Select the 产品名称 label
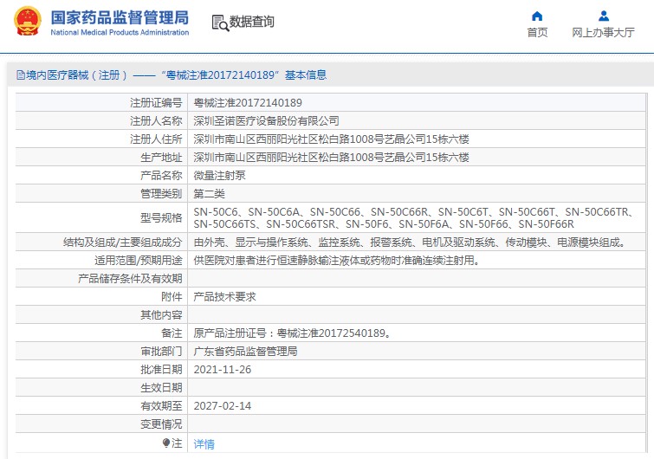Image resolution: width=654 pixels, height=459 pixels. click(x=161, y=176)
